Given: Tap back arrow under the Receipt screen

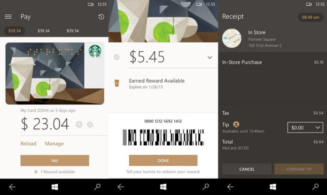Looking at the screenshot, I should [x=230, y=187].
